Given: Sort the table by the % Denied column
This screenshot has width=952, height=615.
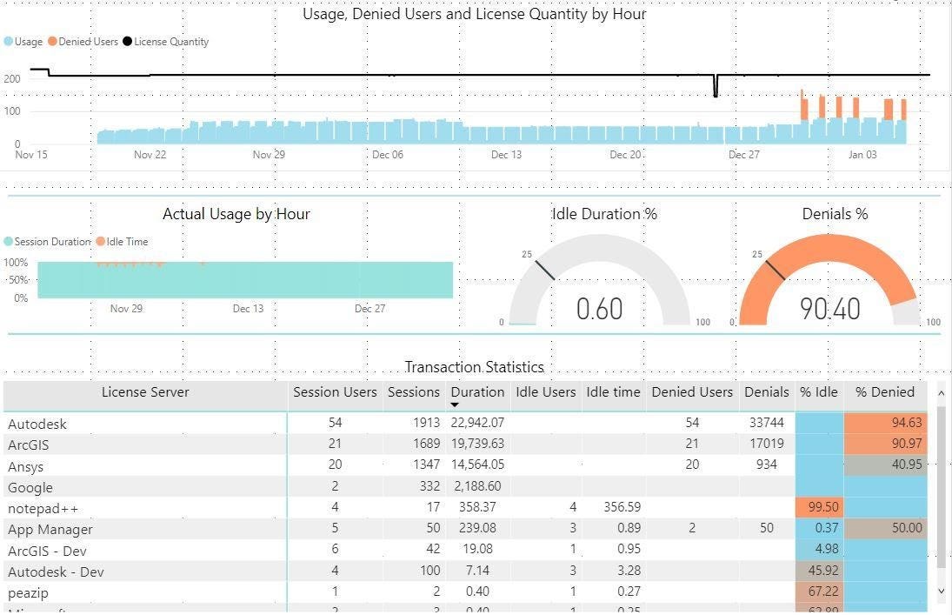Looking at the screenshot, I should [x=883, y=392].
